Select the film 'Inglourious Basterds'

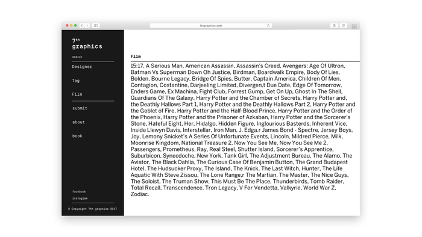[283, 124]
